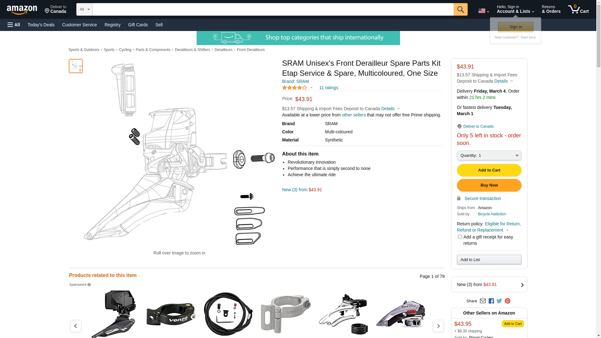Screen dimensions: 601x338
Task: Open the All hamburger menu
Action: [14, 25]
